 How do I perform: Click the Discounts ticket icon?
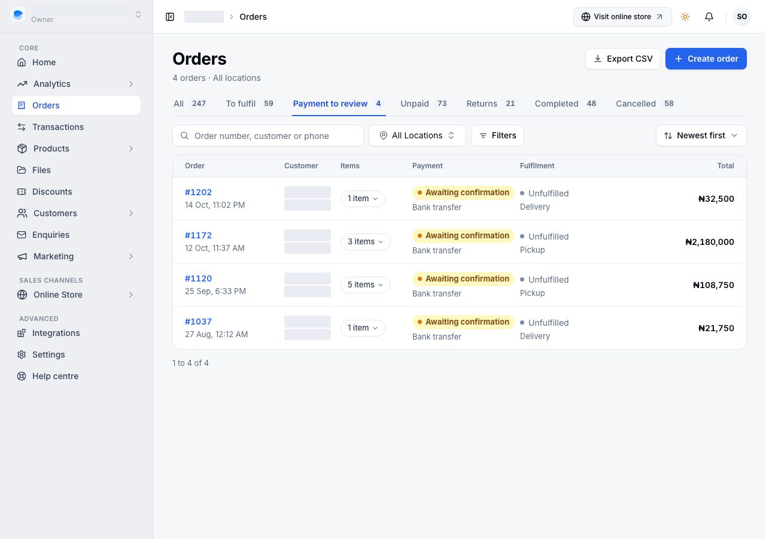pos(22,192)
